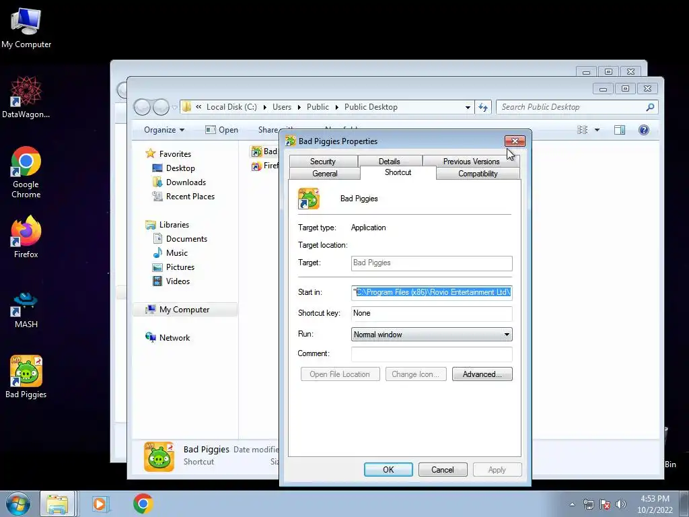Image resolution: width=689 pixels, height=517 pixels.
Task: Click Local Disk (C:) breadcrumb
Action: [x=231, y=107]
